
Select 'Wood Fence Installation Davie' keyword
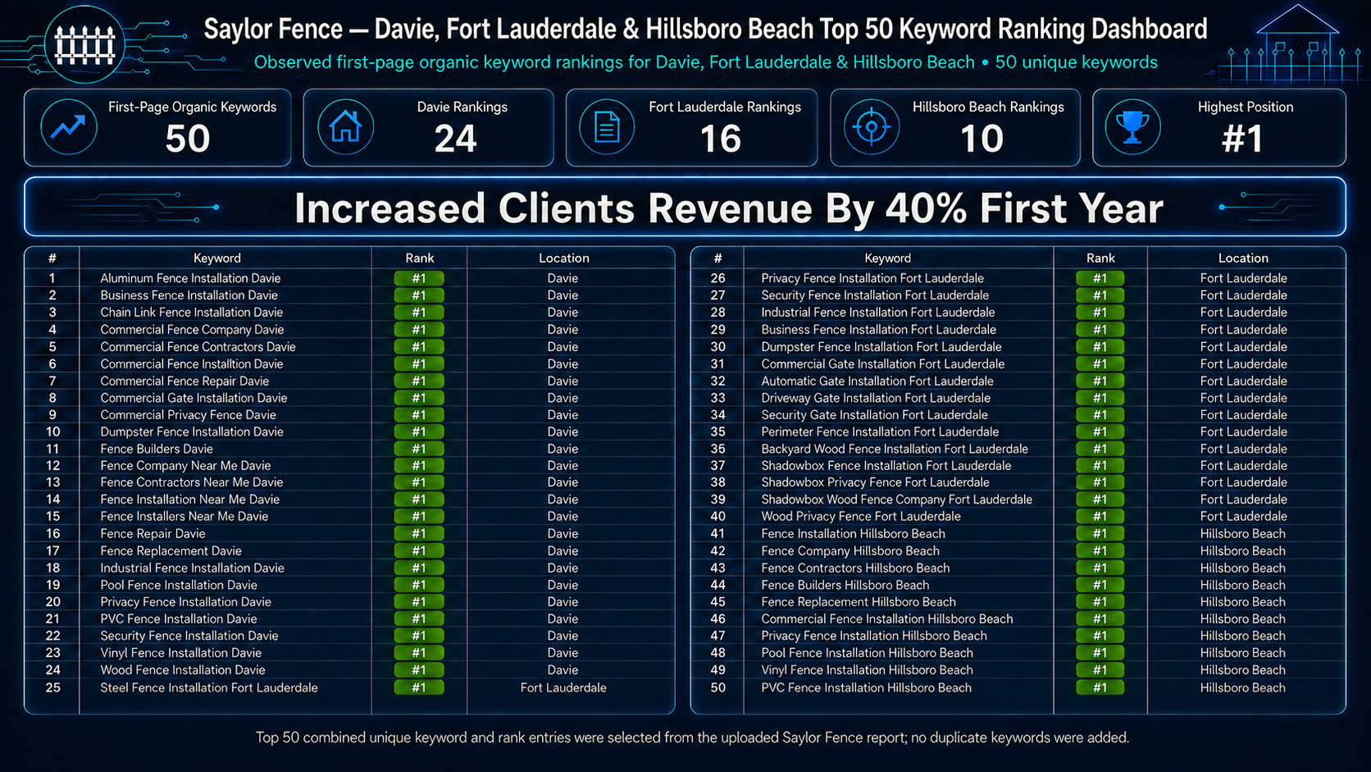click(183, 670)
